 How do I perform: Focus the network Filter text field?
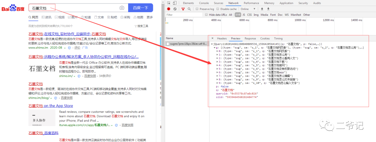point(184,15)
